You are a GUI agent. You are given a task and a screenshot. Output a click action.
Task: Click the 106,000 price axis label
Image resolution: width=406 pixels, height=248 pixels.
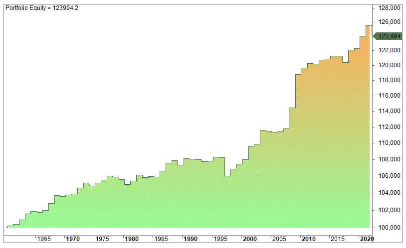click(389, 176)
